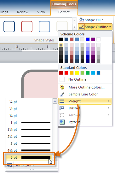Choose Sample Line Color

tap(85, 94)
